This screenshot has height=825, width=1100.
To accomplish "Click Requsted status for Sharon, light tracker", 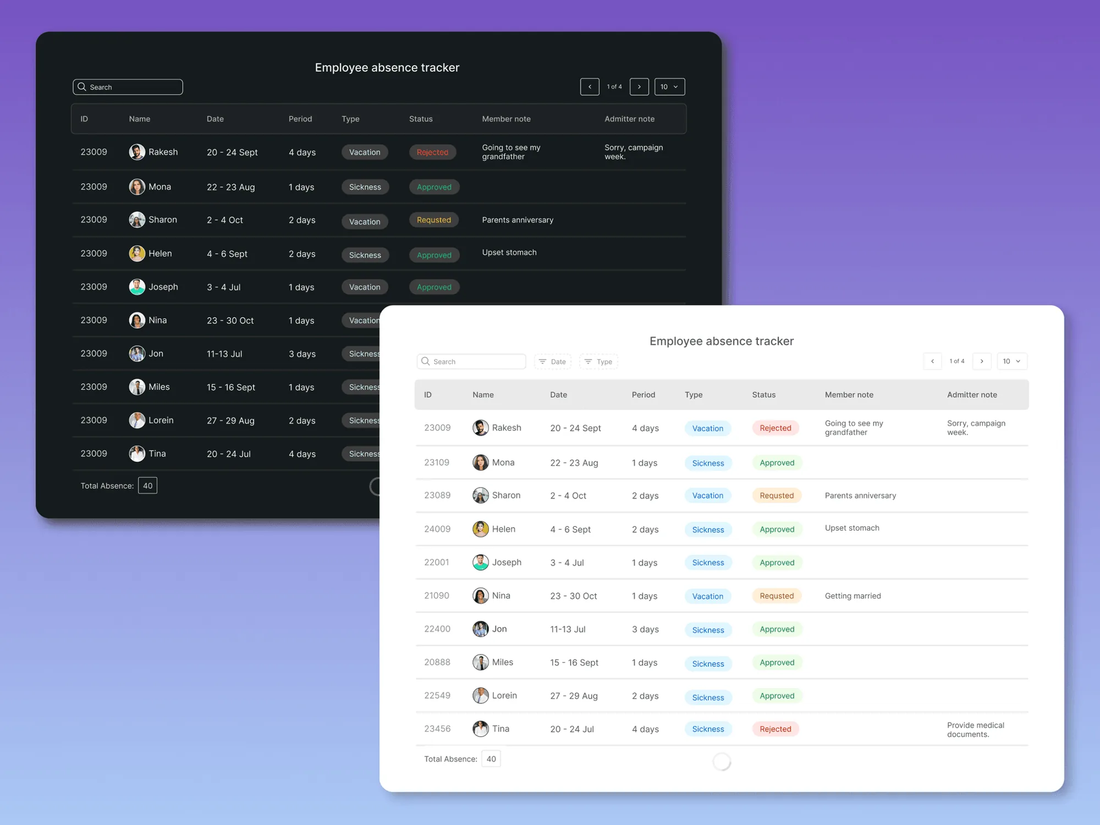I will pyautogui.click(x=777, y=496).
